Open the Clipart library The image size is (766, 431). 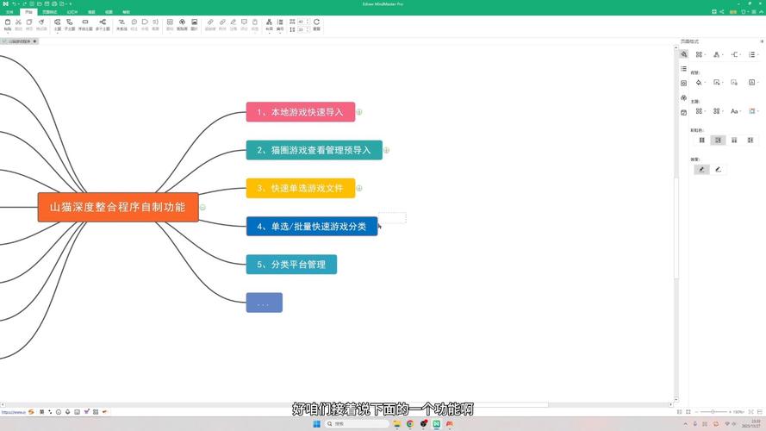(182, 22)
